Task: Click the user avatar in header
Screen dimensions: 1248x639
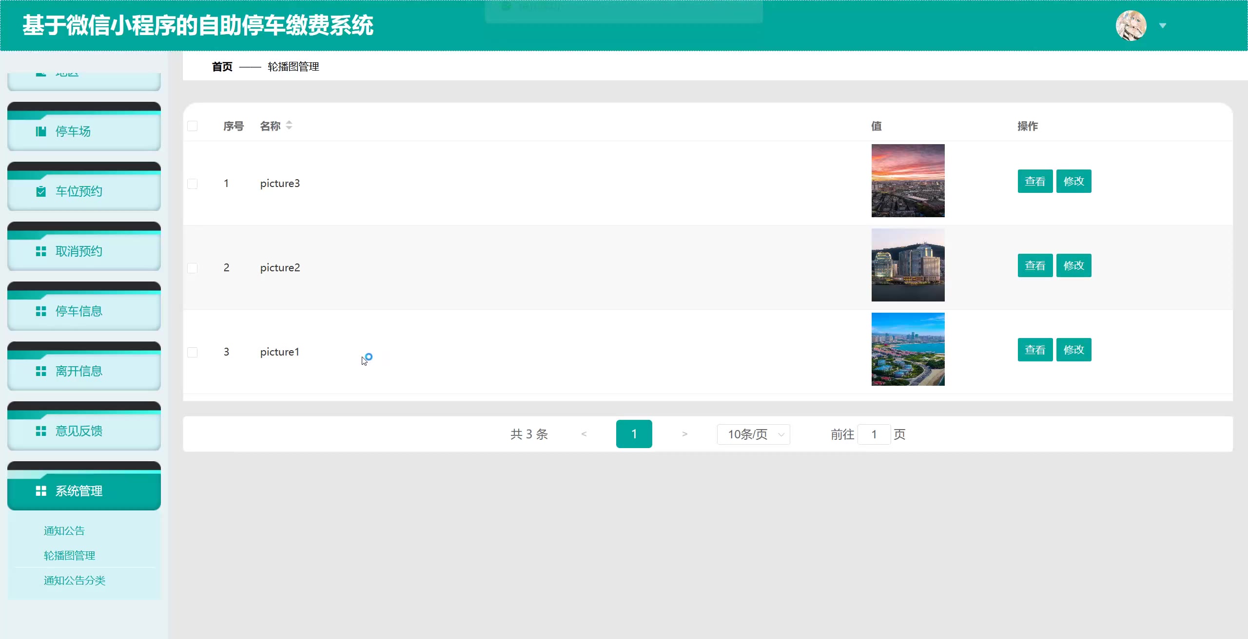Action: point(1131,26)
